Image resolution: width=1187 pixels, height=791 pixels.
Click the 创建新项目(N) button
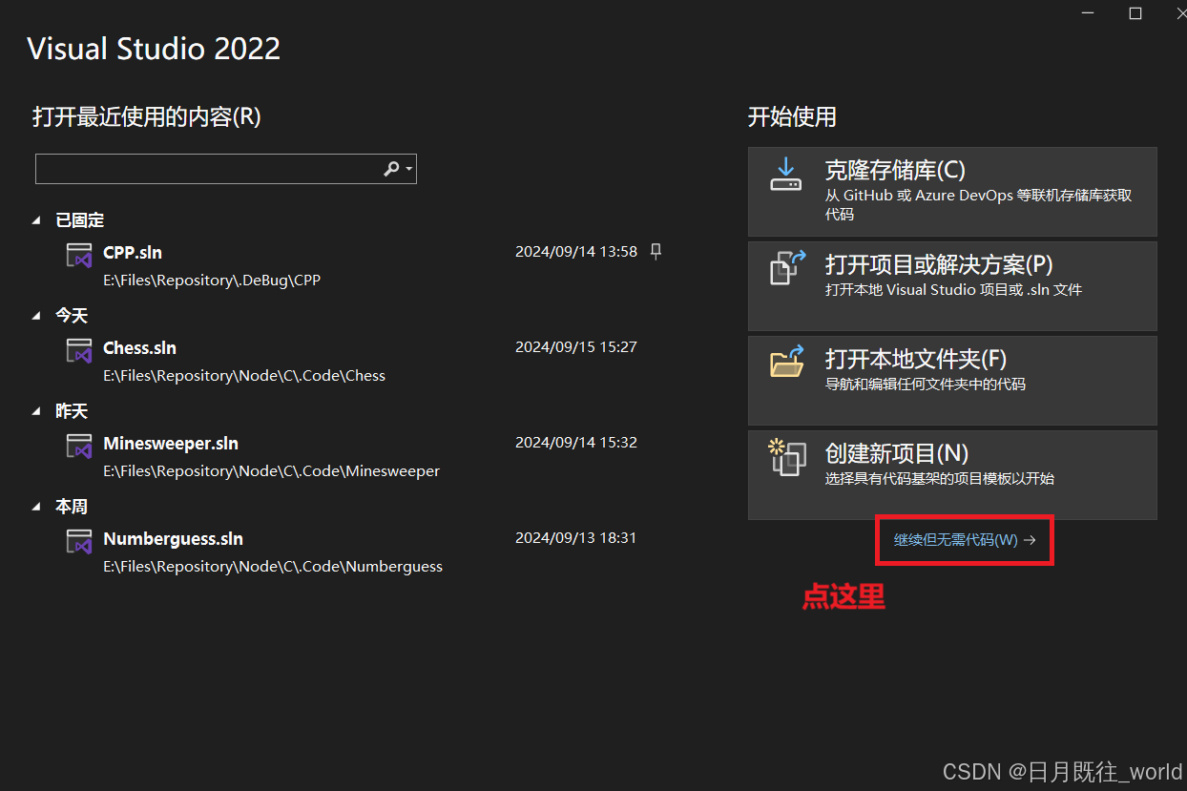(952, 475)
